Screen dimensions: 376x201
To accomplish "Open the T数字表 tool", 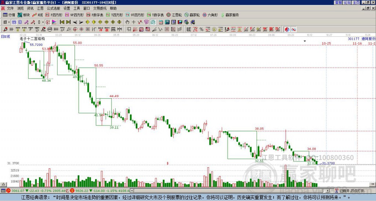I will click(155, 15).
